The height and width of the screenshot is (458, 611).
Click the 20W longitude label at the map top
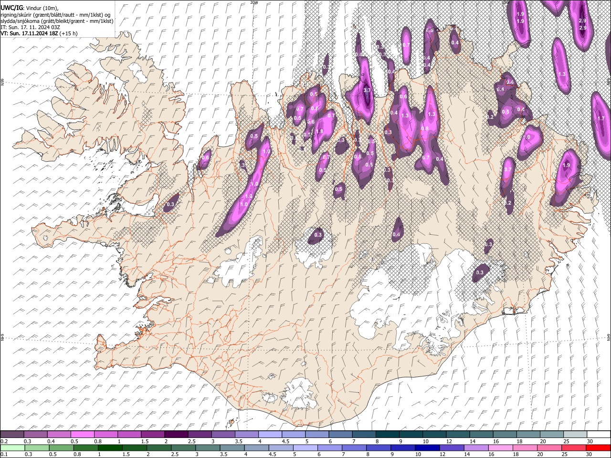[254, 2]
